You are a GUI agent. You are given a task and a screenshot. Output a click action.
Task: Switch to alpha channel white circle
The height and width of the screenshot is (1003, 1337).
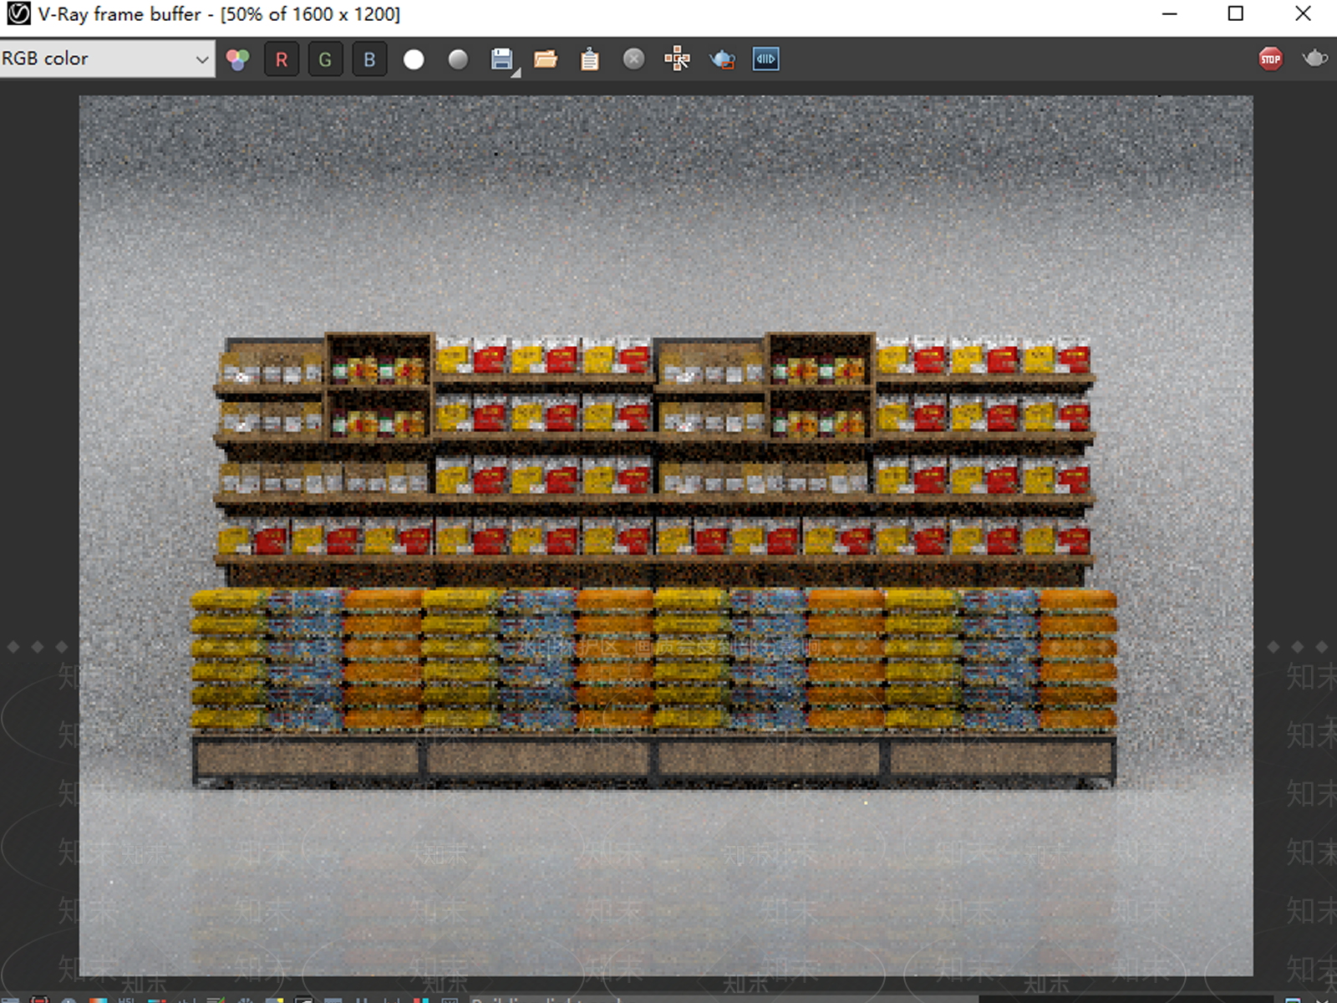point(414,59)
